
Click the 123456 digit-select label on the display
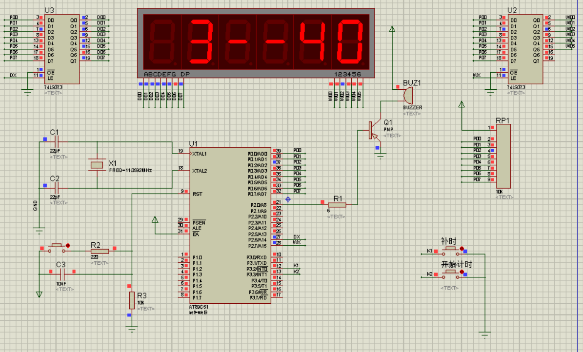click(x=348, y=74)
